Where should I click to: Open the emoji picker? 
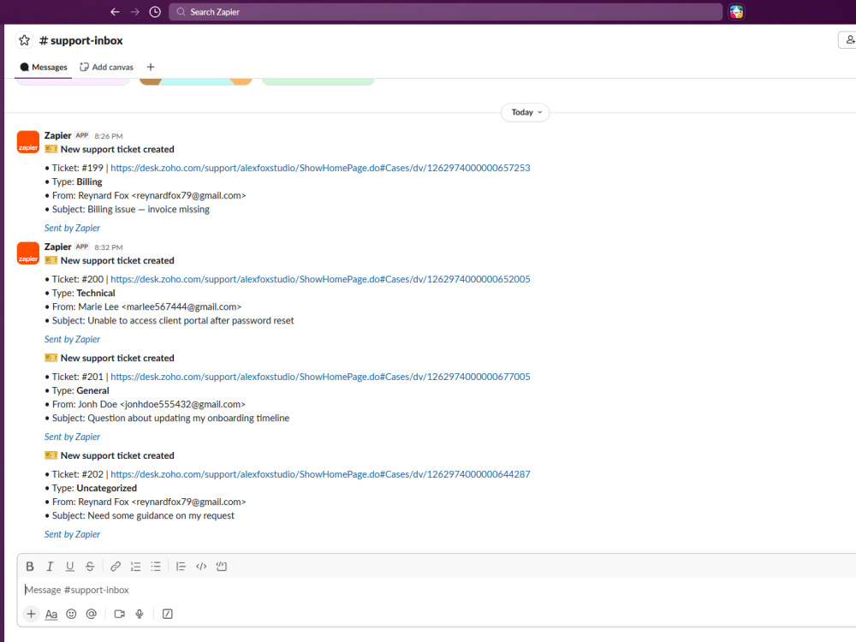(71, 614)
